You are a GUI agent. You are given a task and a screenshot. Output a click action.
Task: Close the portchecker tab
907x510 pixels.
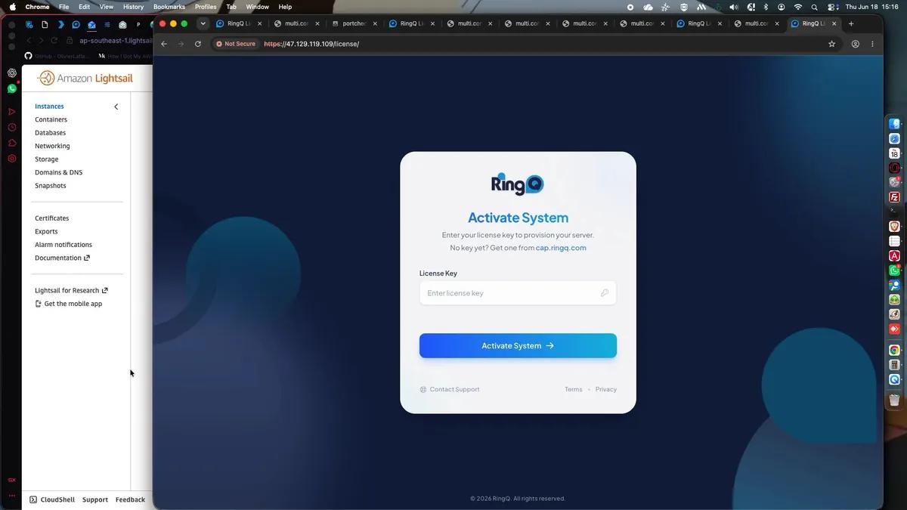click(x=374, y=23)
